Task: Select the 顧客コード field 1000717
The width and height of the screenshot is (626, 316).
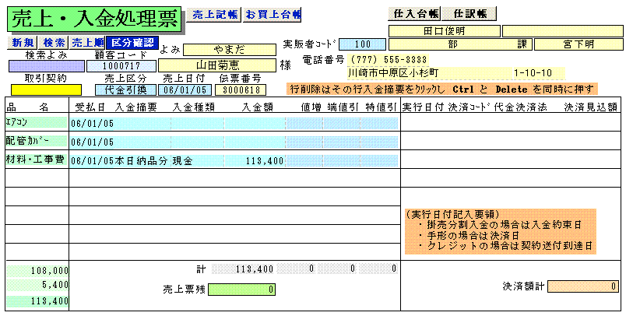Action: pyautogui.click(x=121, y=66)
